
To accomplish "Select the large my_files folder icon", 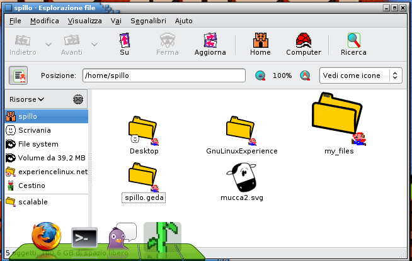I will coord(338,119).
